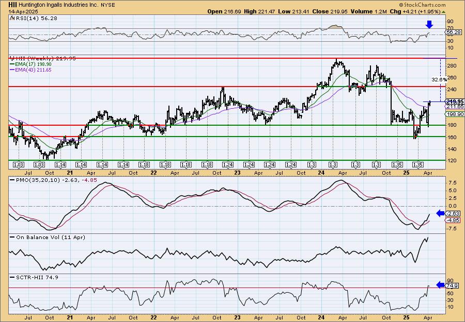Viewport: 465px width, 322px height.
Task: Click the 32.6% upside annotation label
Action: pyautogui.click(x=439, y=79)
